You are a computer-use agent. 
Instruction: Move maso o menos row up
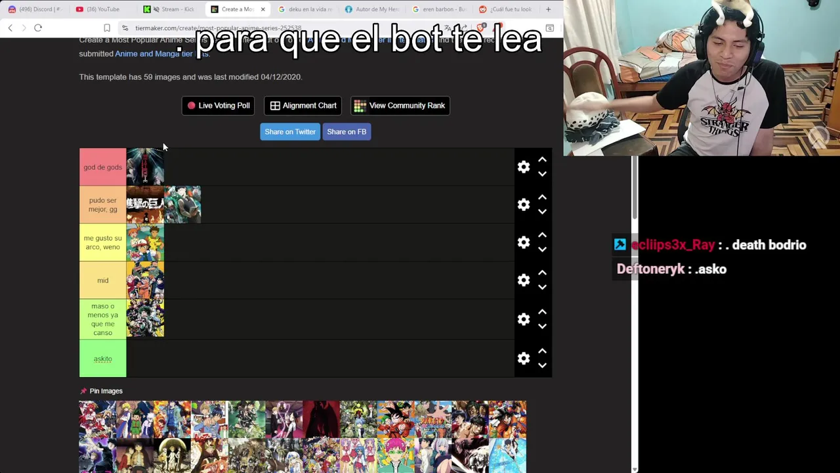(542, 312)
